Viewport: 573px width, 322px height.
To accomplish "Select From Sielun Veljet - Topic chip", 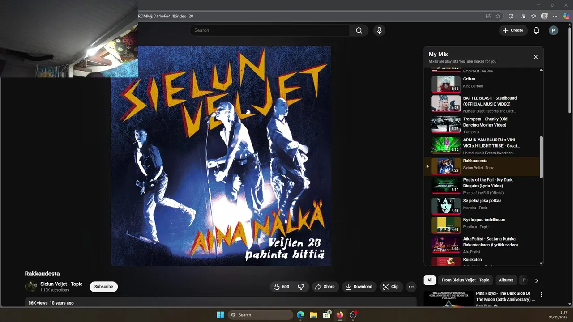I will (466, 280).
